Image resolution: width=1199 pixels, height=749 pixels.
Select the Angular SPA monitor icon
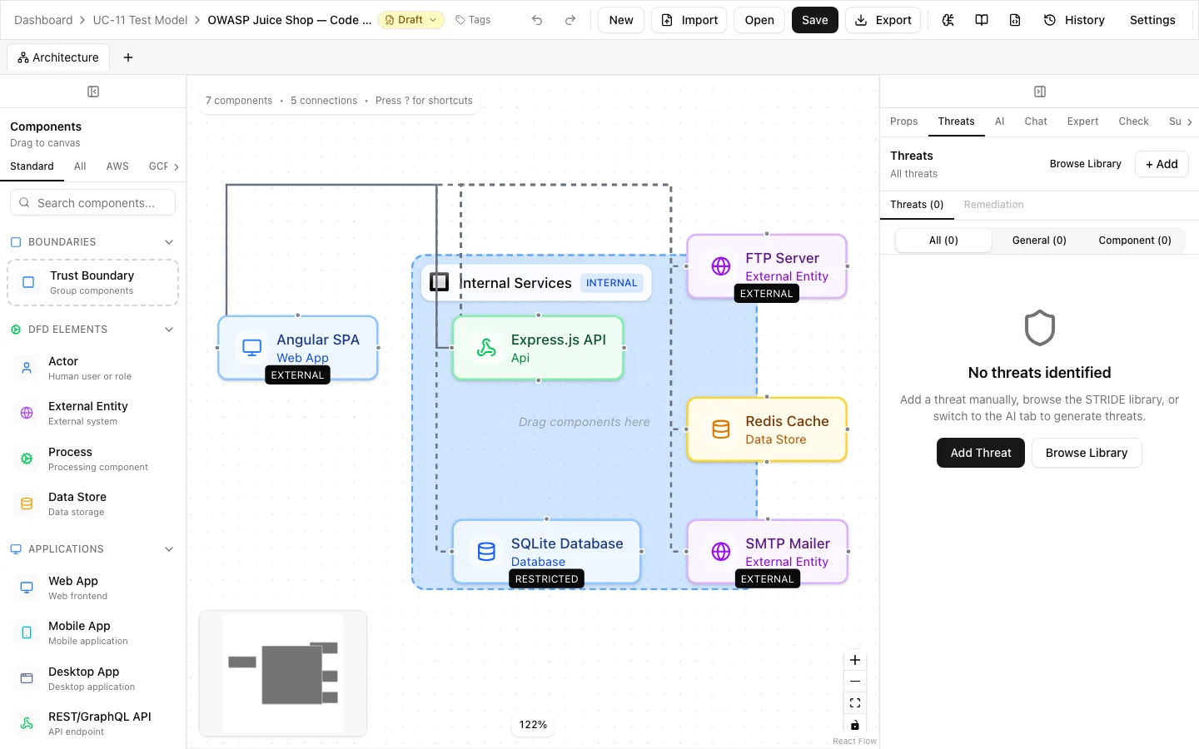(251, 348)
